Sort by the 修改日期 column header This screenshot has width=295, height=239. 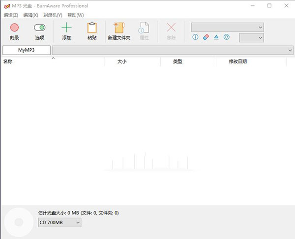tap(251, 61)
